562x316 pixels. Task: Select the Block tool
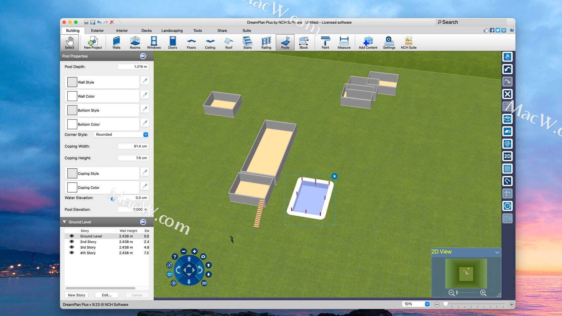coord(304,43)
